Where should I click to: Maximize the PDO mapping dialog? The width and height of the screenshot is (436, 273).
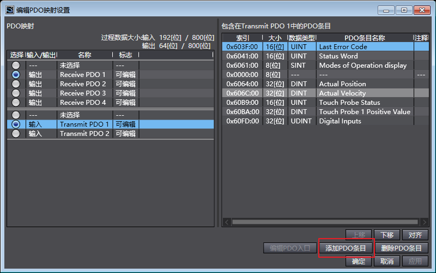(x=404, y=10)
